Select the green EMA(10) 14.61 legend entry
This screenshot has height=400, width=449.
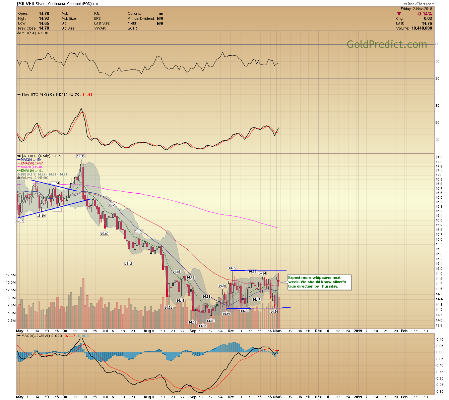point(32,171)
